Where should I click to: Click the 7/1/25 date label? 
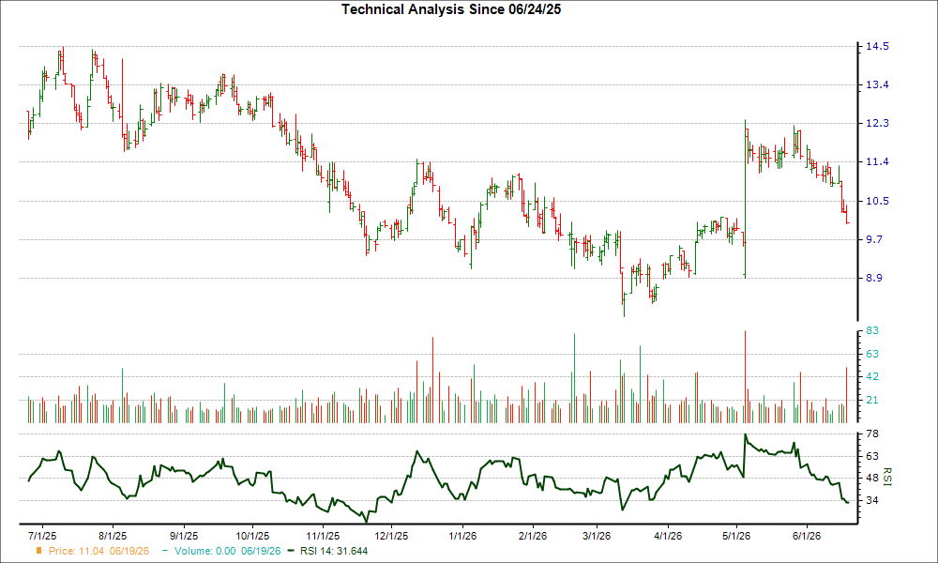pos(42,536)
